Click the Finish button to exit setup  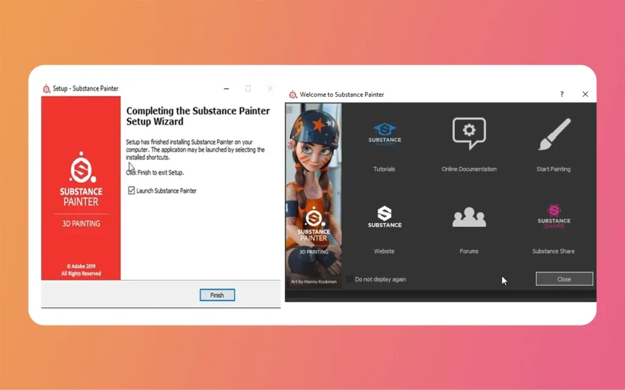pyautogui.click(x=217, y=294)
